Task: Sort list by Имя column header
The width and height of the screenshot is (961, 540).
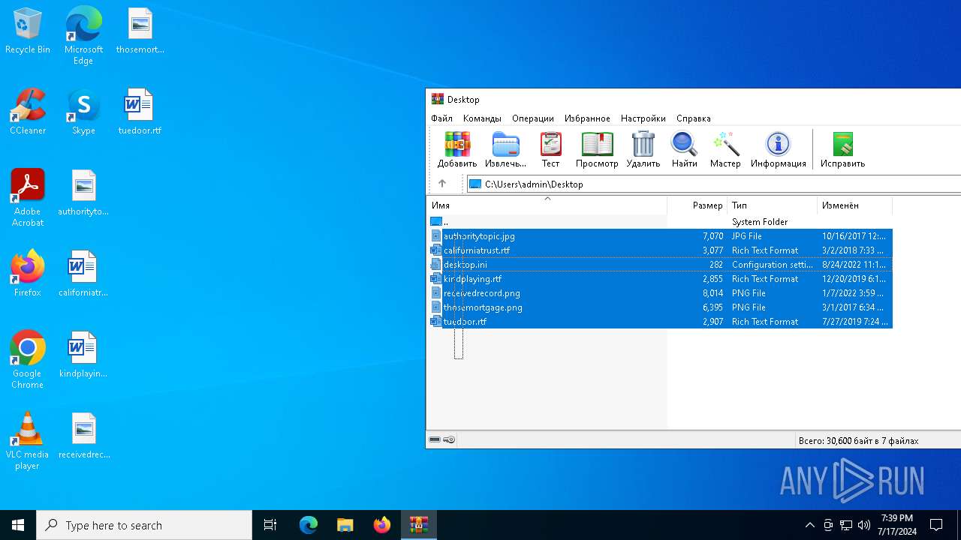Action: (547, 205)
